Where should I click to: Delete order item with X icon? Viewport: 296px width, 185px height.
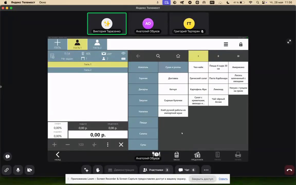click(x=121, y=145)
